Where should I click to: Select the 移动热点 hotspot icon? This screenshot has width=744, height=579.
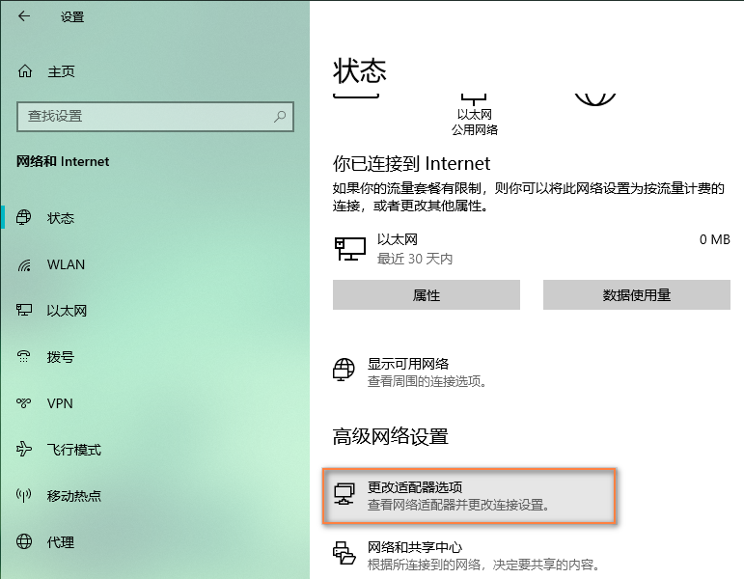[x=24, y=495]
